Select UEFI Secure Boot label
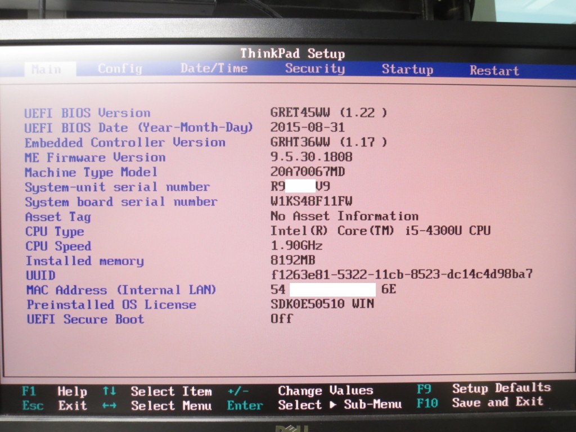The height and width of the screenshot is (432, 576). coord(85,319)
